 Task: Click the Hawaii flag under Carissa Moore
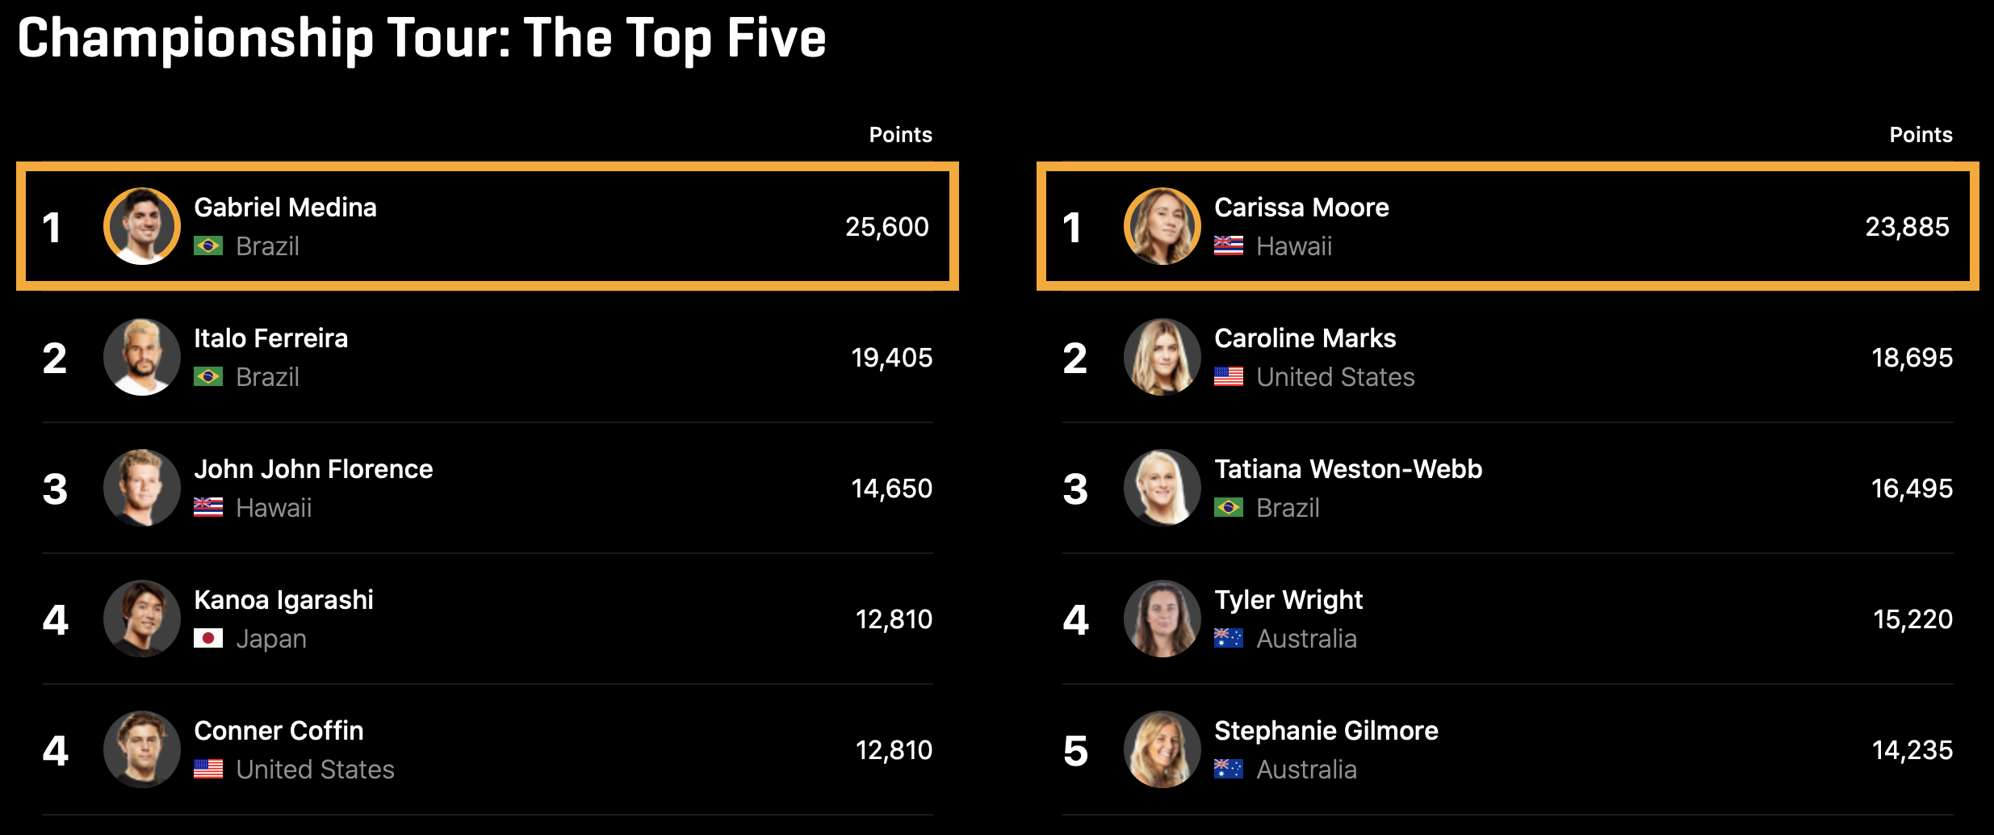coord(1229,245)
